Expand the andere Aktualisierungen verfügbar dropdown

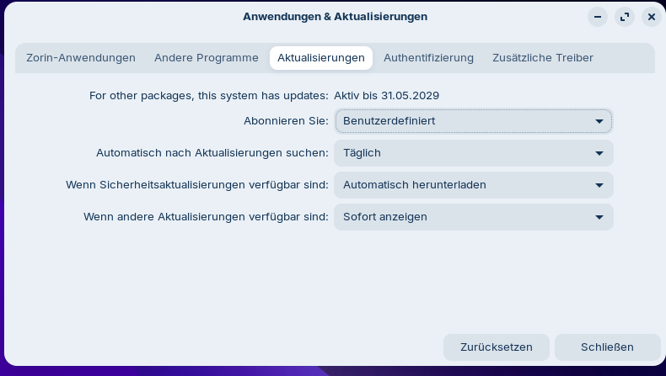tap(473, 217)
